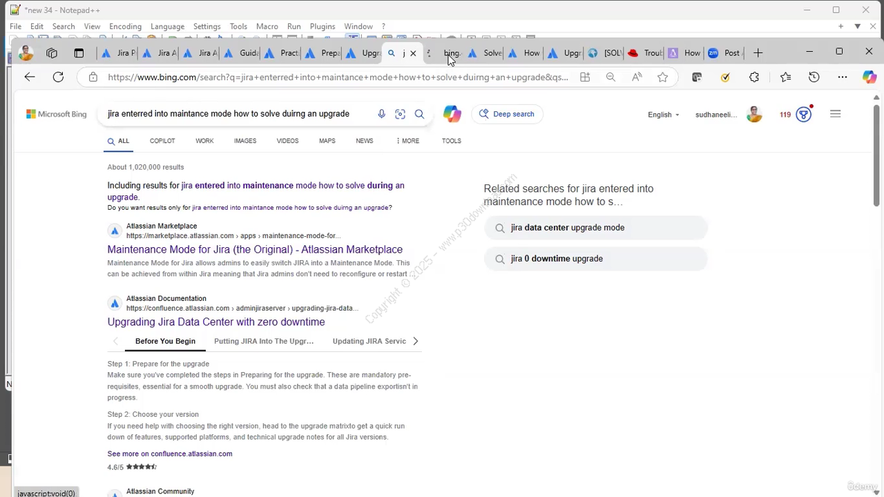Select Updating JIRA Servic section tab
884x497 pixels.
tap(369, 341)
